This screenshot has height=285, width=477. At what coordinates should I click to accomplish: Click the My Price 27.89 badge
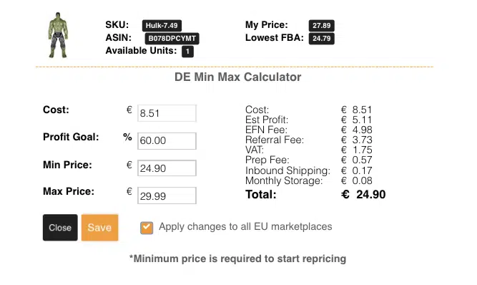pos(322,26)
